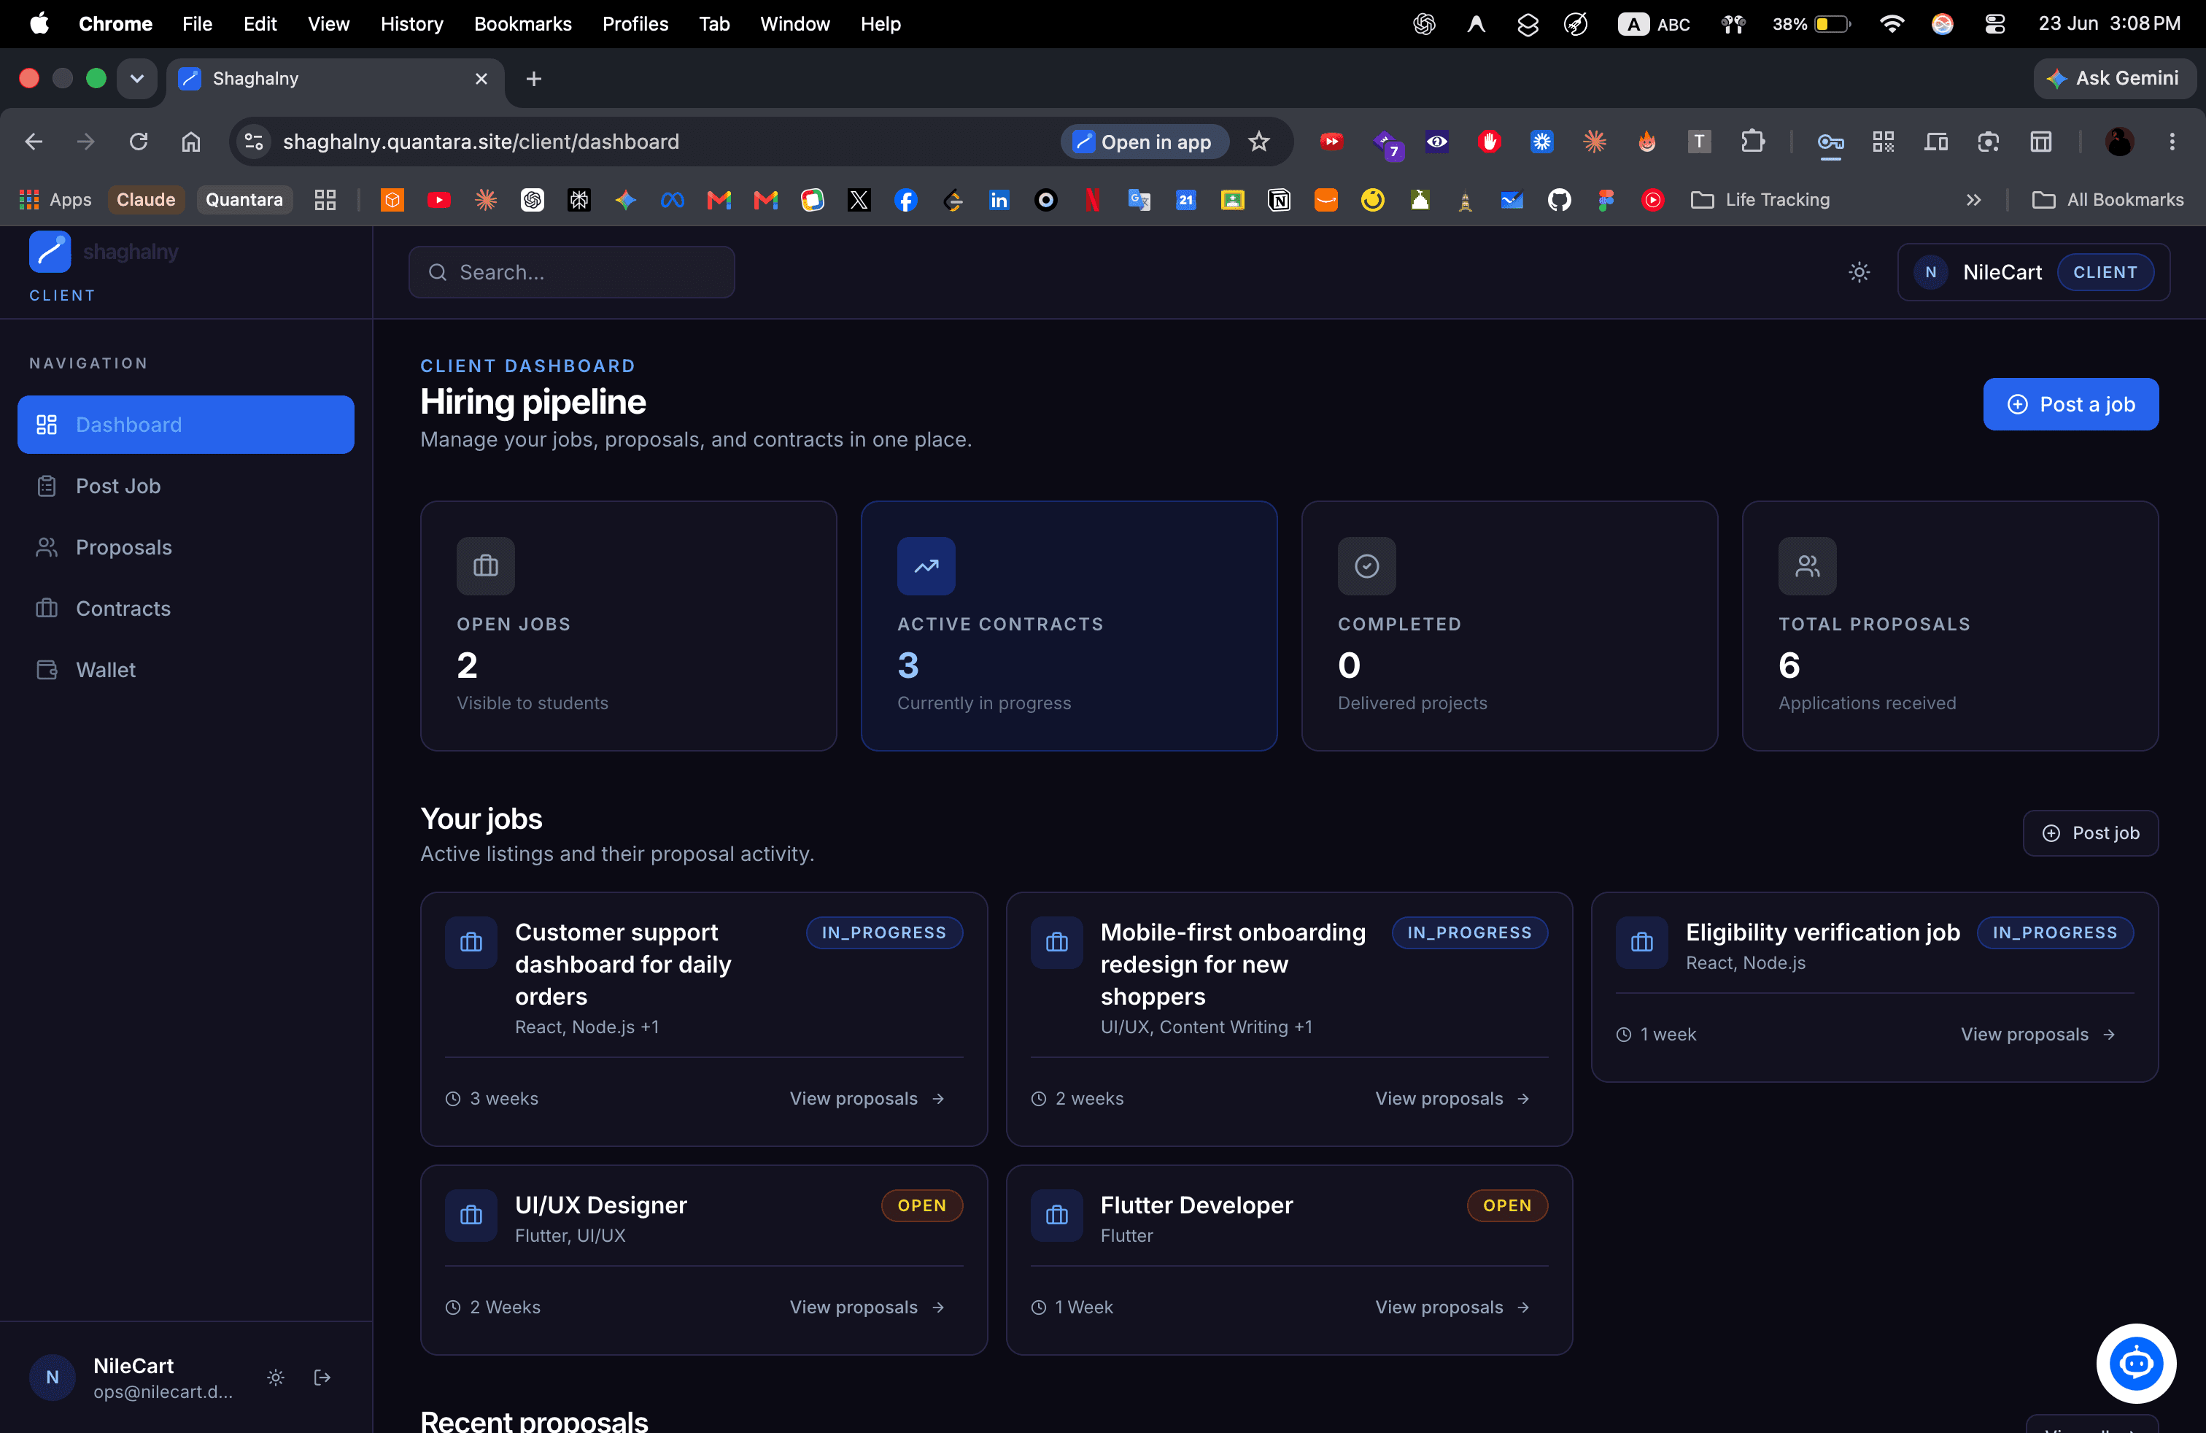
Task: Open LinkedIn bookmark icon
Action: [x=998, y=199]
